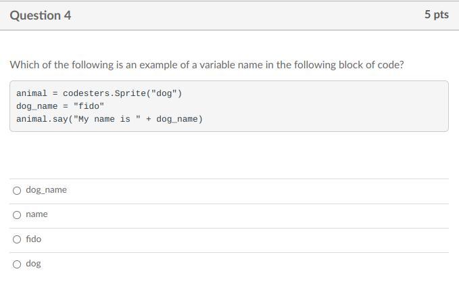The image size is (459, 284).
Task: Click the fido answer option label
Action: tap(33, 239)
